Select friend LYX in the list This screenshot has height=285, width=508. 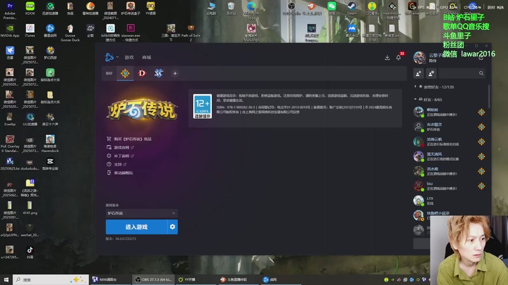point(450,201)
